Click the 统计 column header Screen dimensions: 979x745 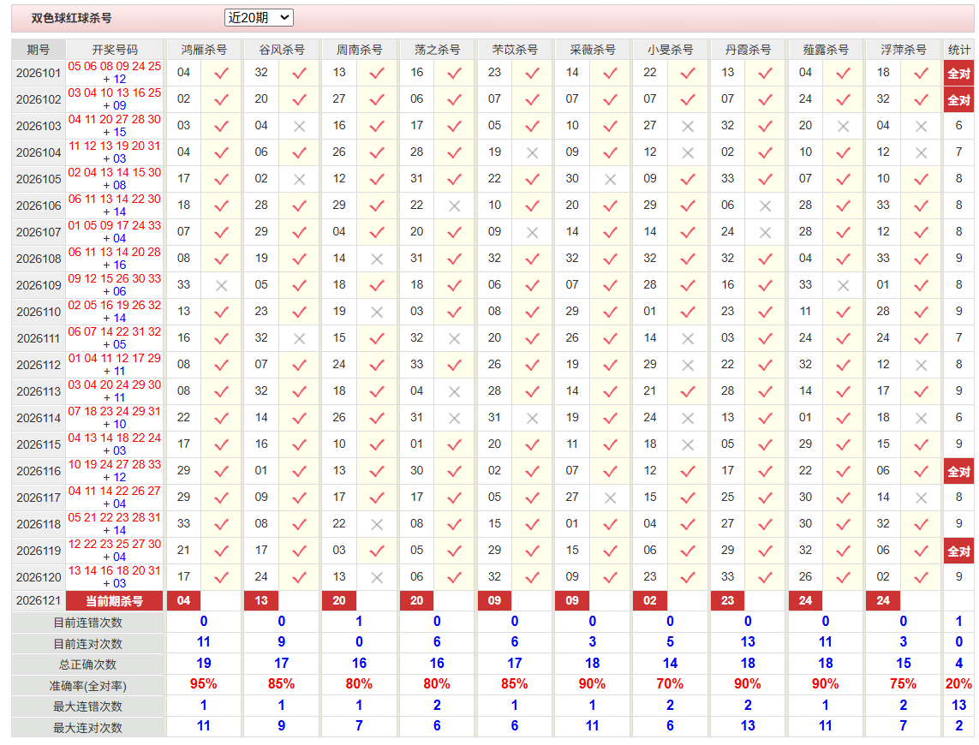pos(958,50)
